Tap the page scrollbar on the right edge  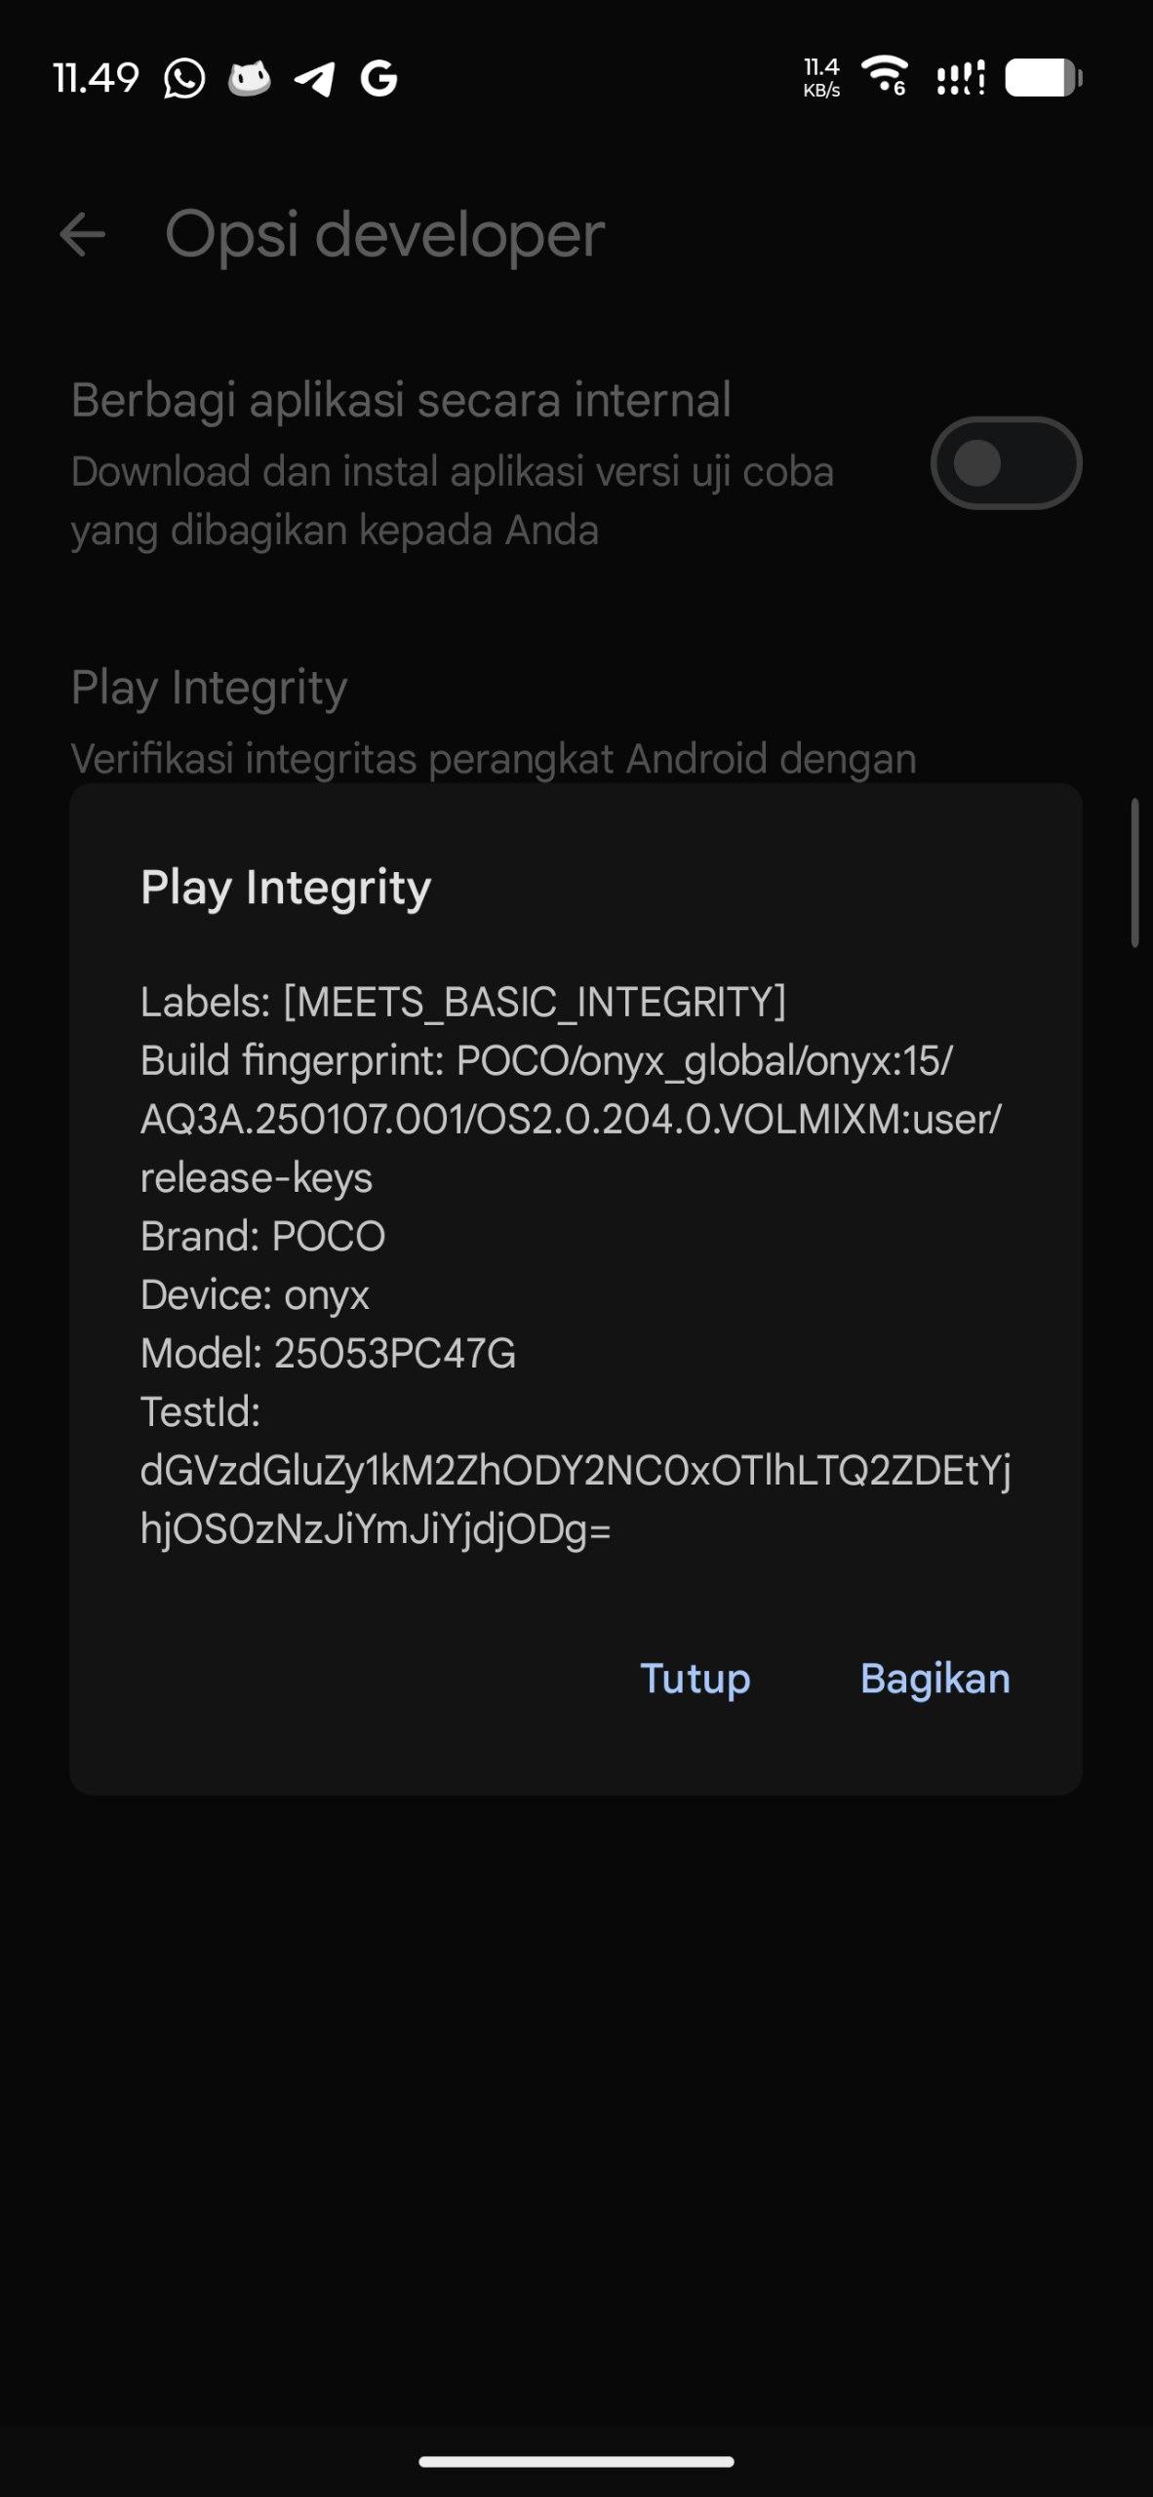1134,872
